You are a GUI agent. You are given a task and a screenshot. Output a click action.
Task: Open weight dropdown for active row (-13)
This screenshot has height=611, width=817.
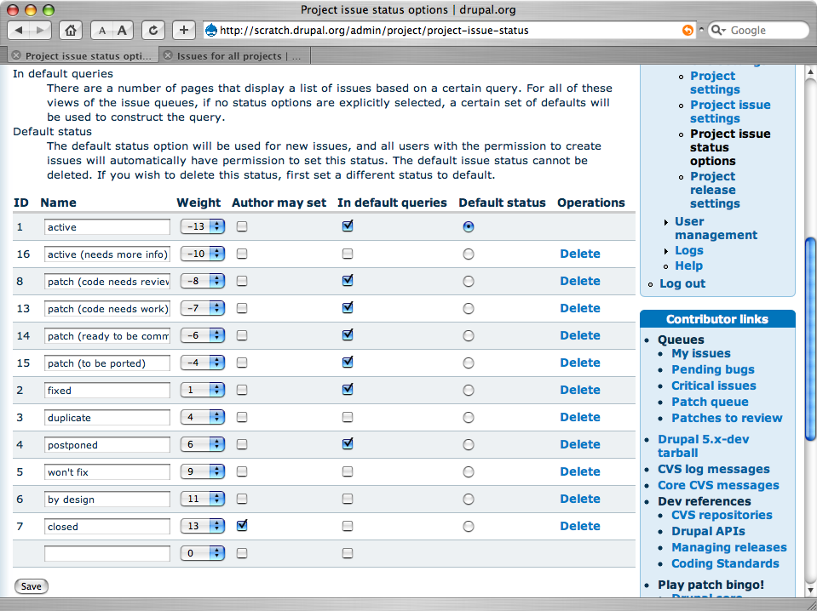203,226
